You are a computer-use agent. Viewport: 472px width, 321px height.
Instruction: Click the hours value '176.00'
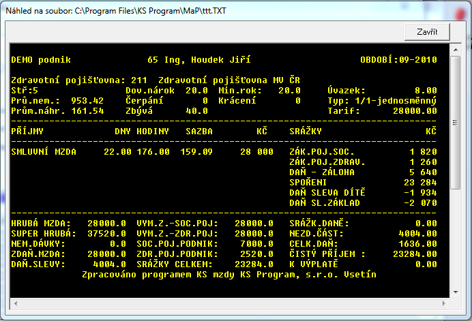[153, 151]
